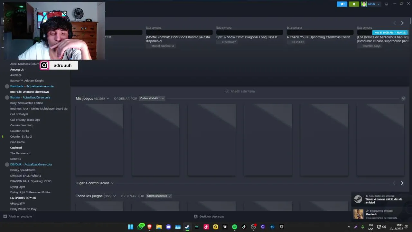Expand Jugar a continuación dropdown
Image resolution: width=412 pixels, height=232 pixels.
[112, 183]
